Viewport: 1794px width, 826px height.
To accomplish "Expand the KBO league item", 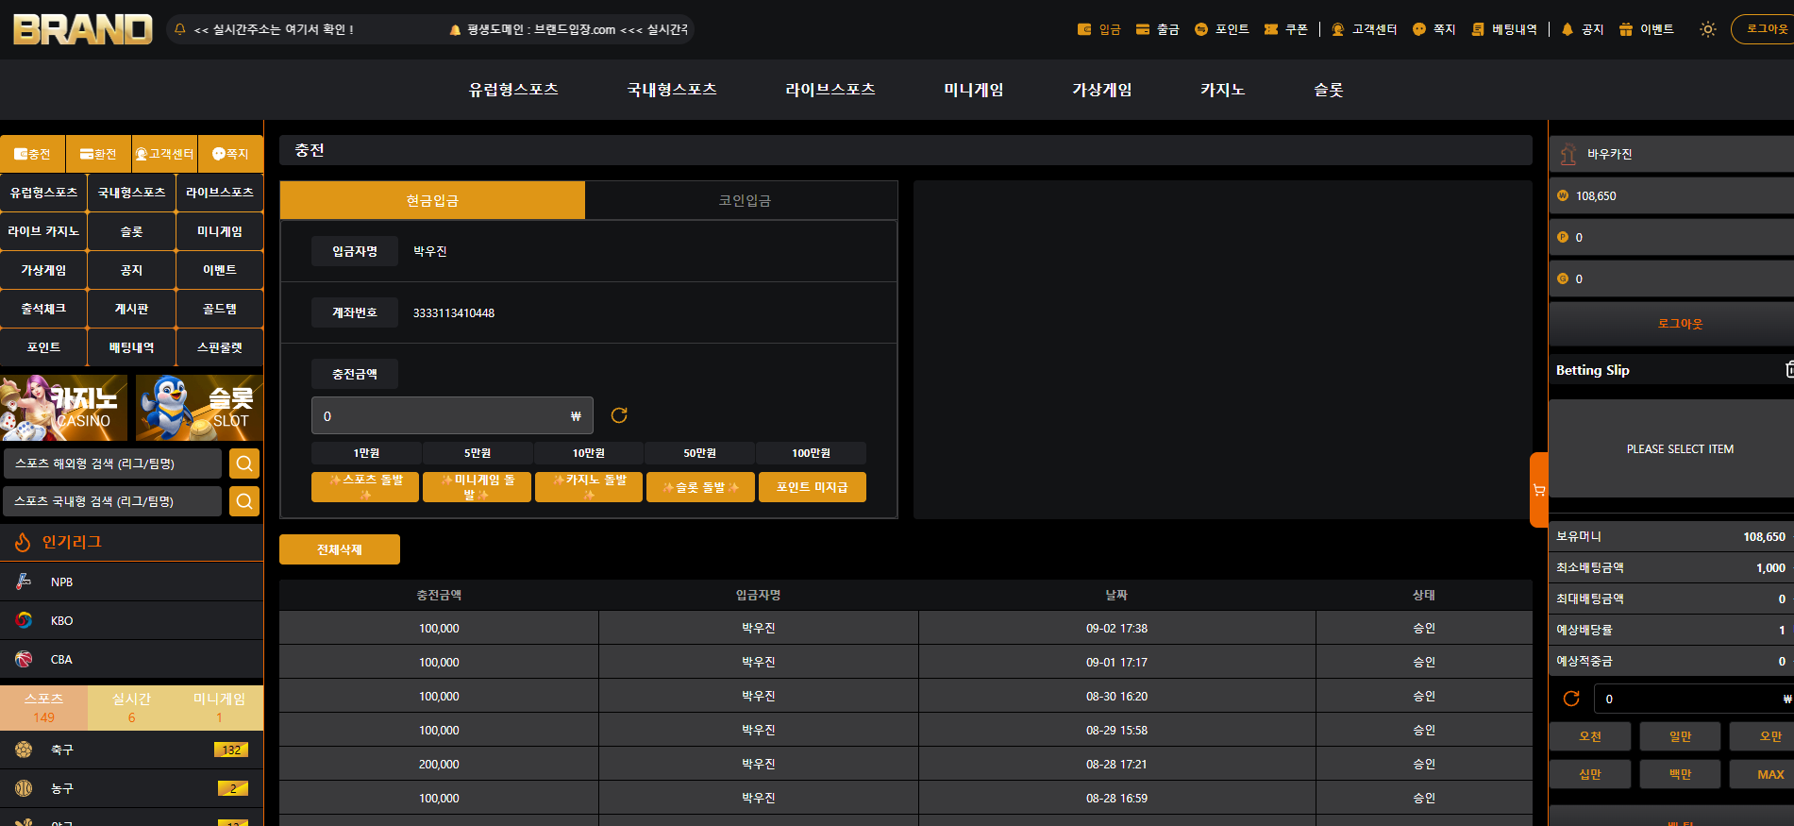I will click(x=131, y=620).
